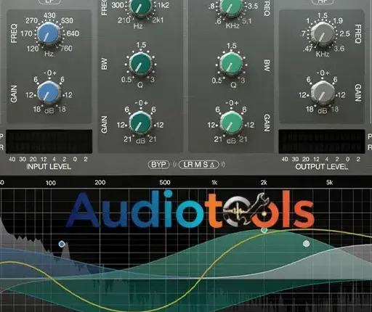Select the gray HF node on the graph

tap(307, 243)
